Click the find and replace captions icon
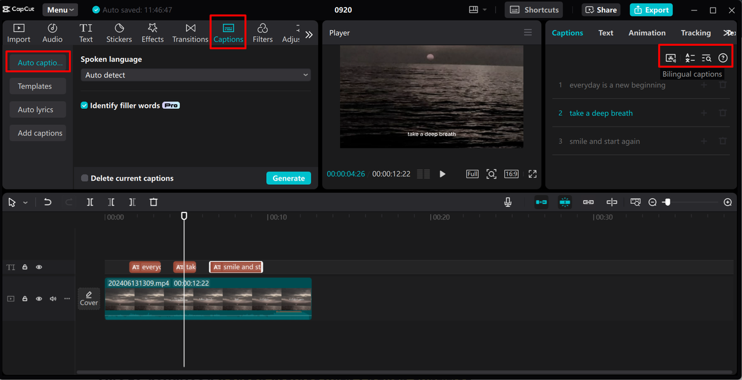This screenshot has width=742, height=380. (x=706, y=58)
